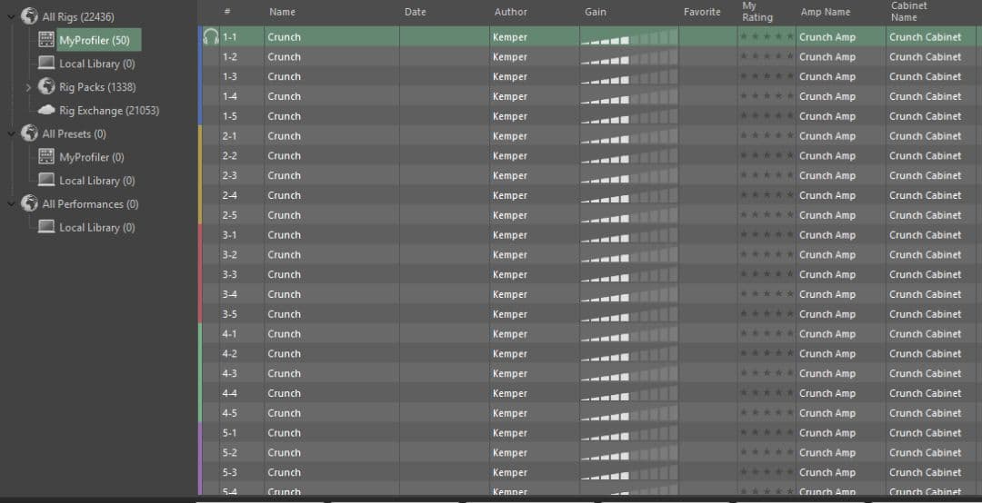Click the laptop icon of Local Library under All Rigs

click(x=46, y=64)
